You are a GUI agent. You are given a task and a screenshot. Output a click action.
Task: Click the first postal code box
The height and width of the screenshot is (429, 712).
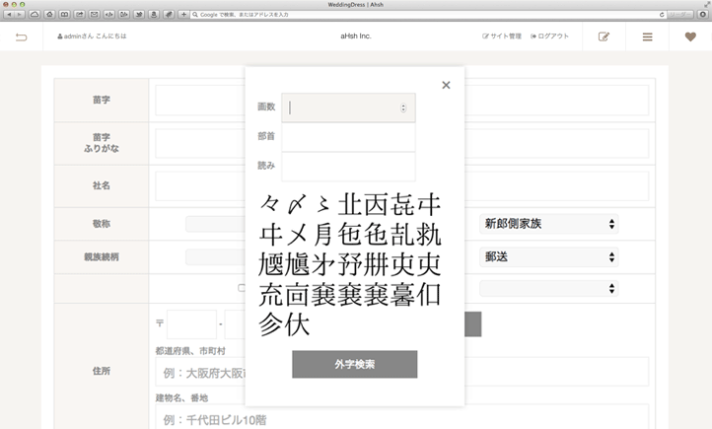coord(191,324)
